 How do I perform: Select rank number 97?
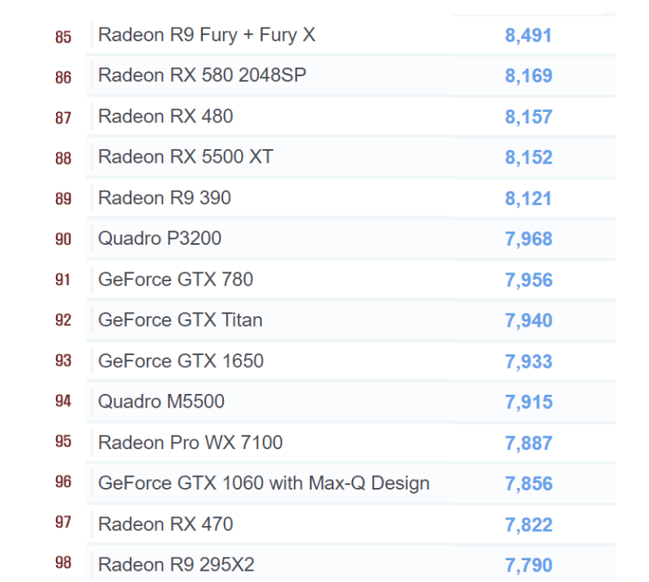coord(63,522)
